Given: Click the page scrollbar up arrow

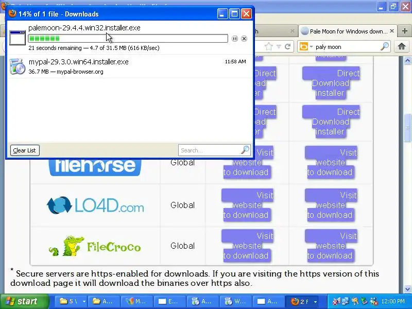Looking at the screenshot, I should 407,61.
